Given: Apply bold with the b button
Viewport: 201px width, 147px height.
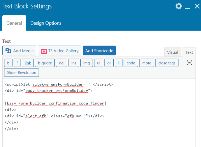Looking at the screenshot, I should pos(8,63).
